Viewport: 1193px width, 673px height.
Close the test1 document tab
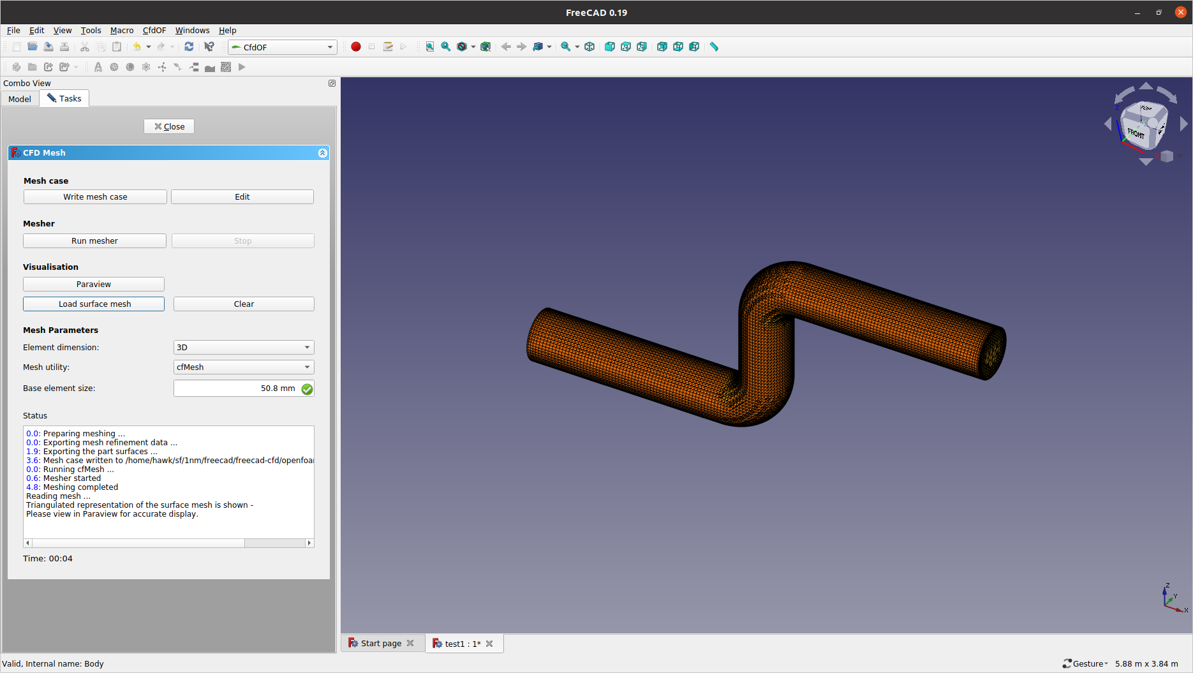click(x=489, y=644)
